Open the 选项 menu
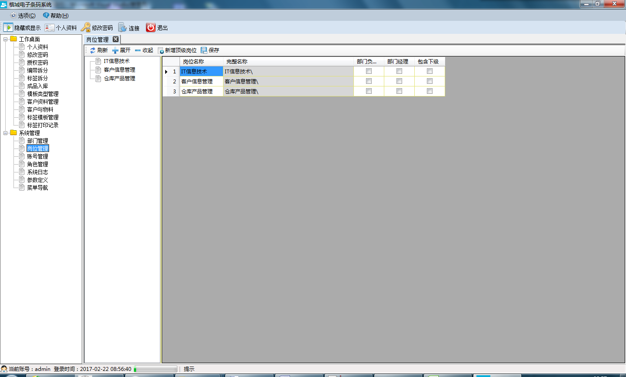 pos(23,16)
